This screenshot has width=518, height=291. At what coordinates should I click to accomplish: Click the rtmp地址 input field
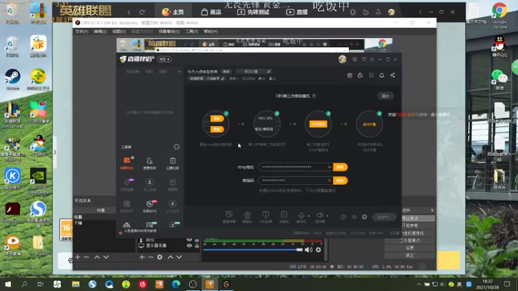click(x=295, y=167)
